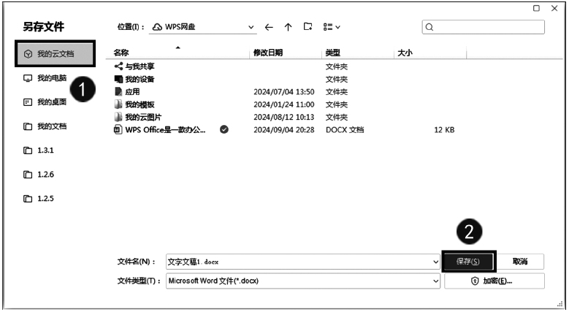The height and width of the screenshot is (312, 569).
Task: Click the back arrow in the toolbar
Action: 270,28
